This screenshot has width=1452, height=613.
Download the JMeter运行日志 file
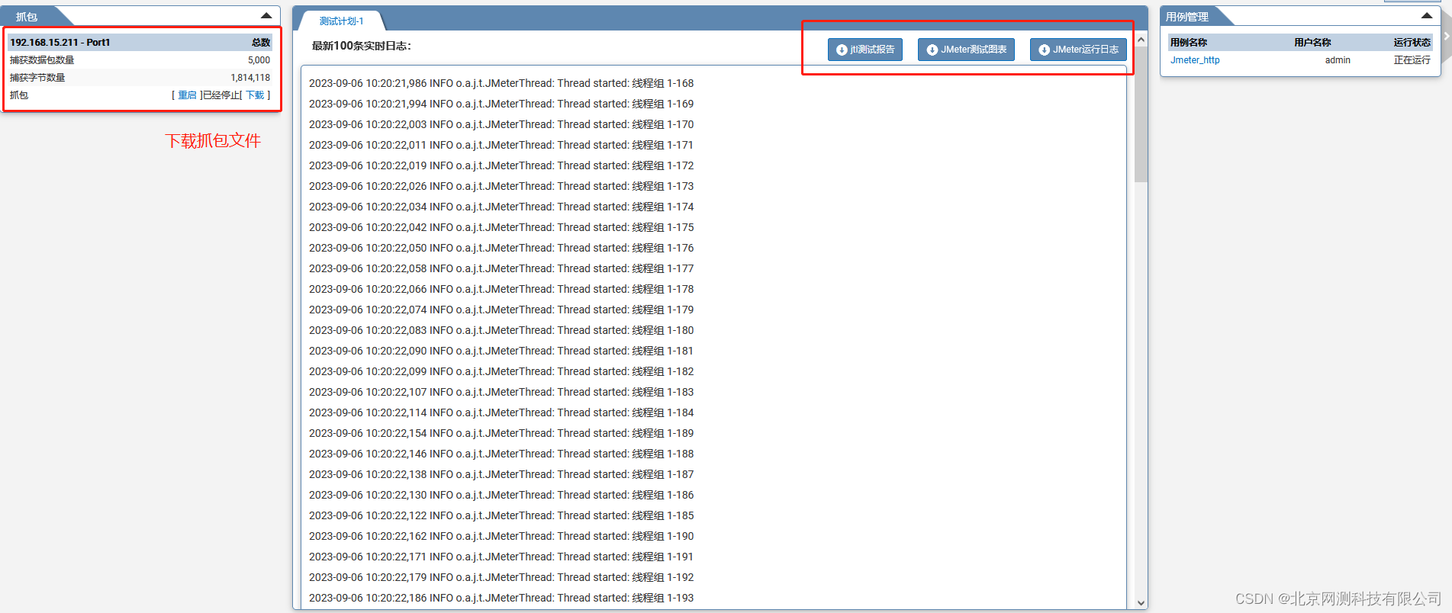coord(1078,50)
